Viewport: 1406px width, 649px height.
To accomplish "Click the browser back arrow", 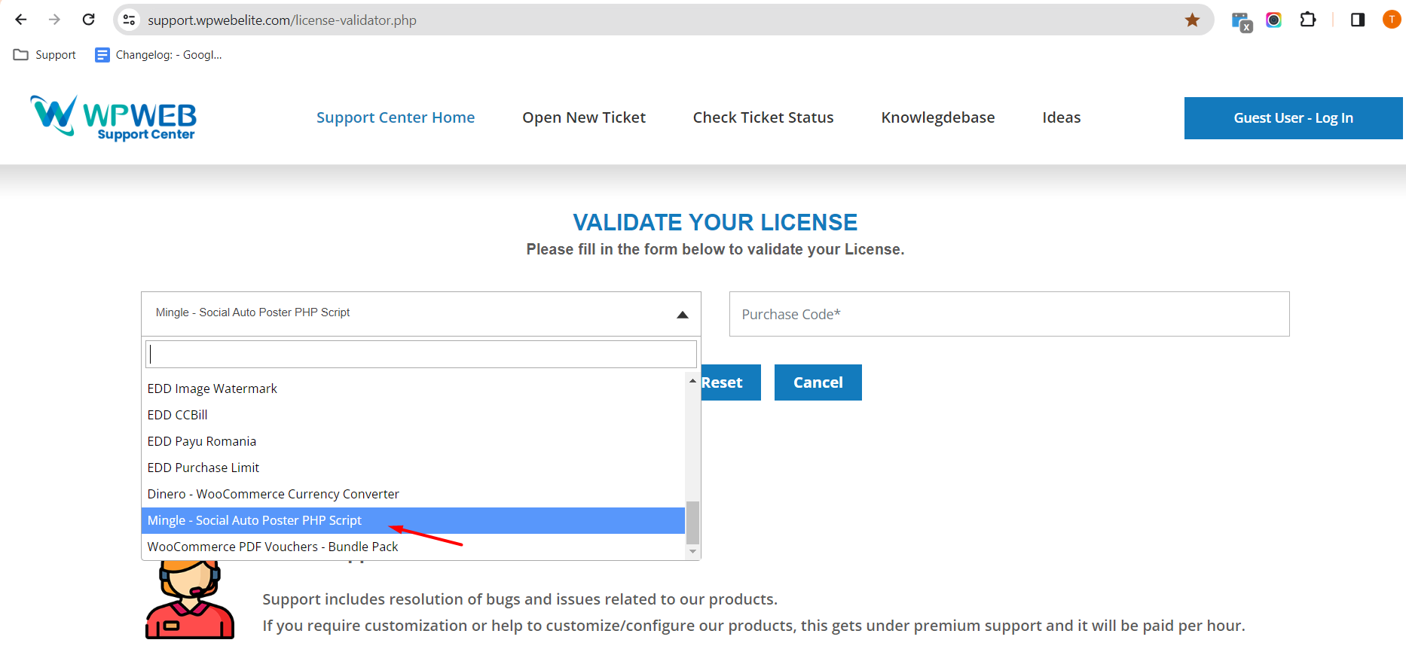I will (x=21, y=20).
